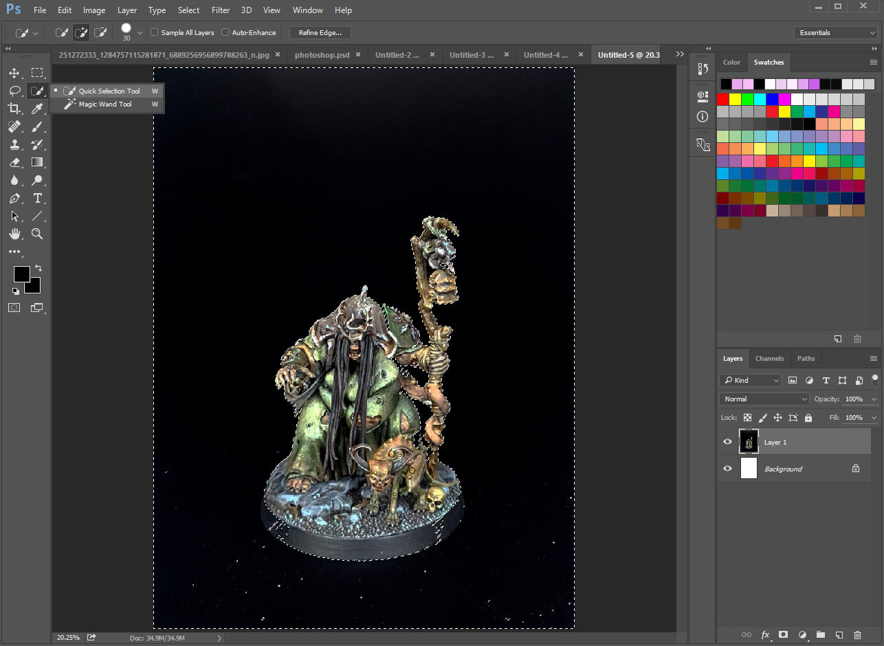Image resolution: width=884 pixels, height=646 pixels.
Task: Enable the Sample All Layers checkbox
Action: click(155, 32)
